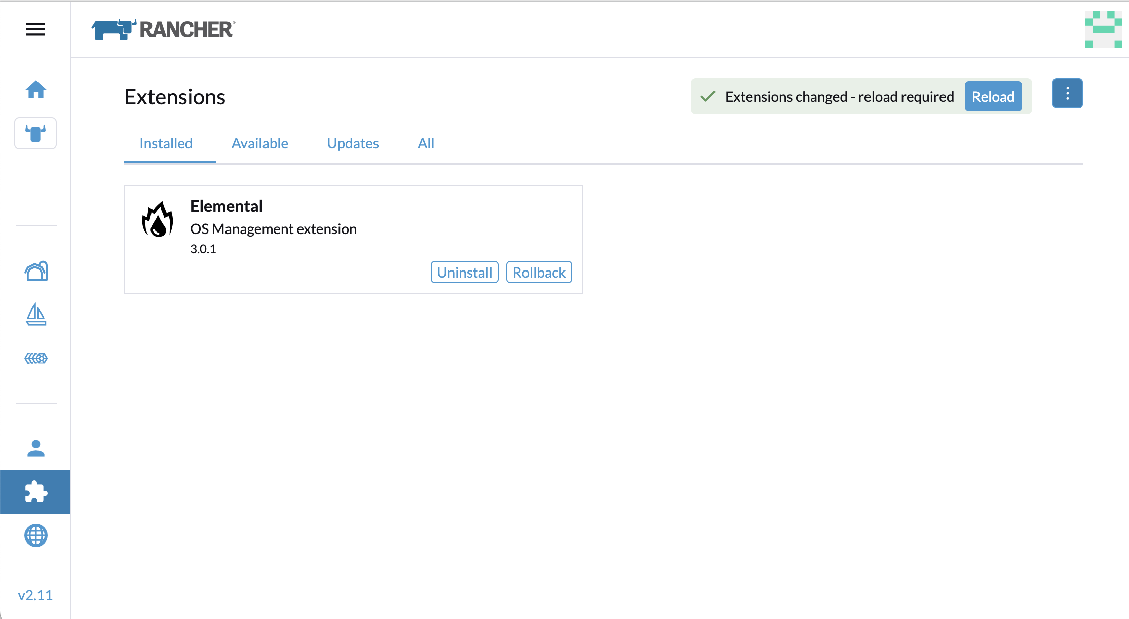Go to the Home sidebar icon
Screen dimensions: 1129x619
35,90
